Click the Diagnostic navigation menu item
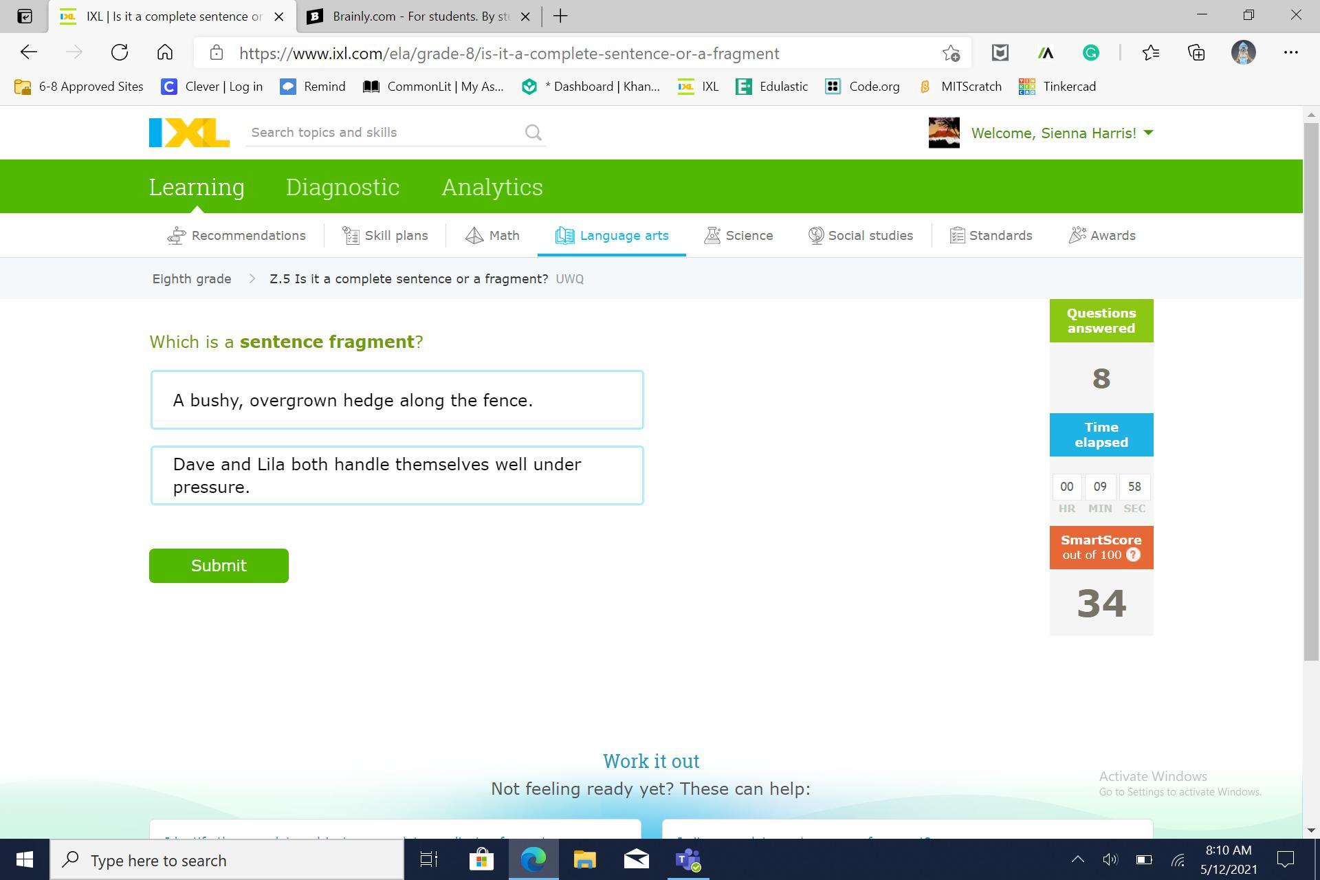Viewport: 1320px width, 880px height. pos(343,186)
